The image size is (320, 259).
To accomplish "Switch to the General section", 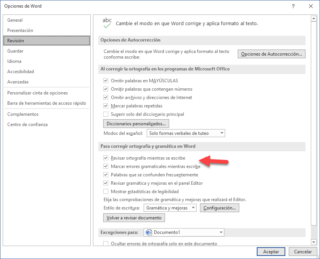I will (23, 20).
